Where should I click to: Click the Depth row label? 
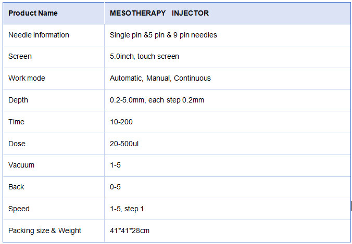coord(18,100)
